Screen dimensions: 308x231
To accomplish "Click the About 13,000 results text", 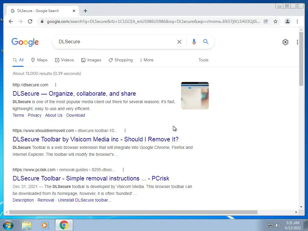I will (47, 73).
